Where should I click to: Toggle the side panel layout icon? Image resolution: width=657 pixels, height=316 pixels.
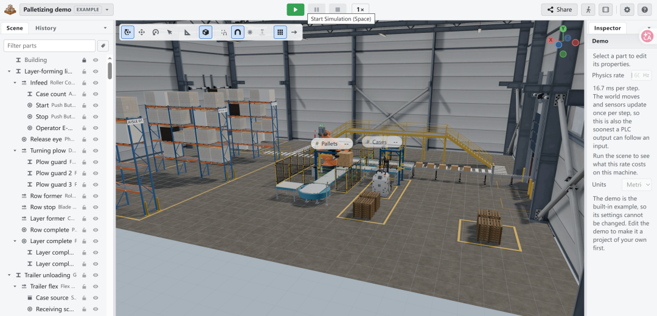click(605, 10)
